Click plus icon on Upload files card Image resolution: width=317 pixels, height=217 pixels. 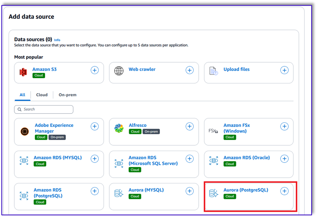[284, 70]
